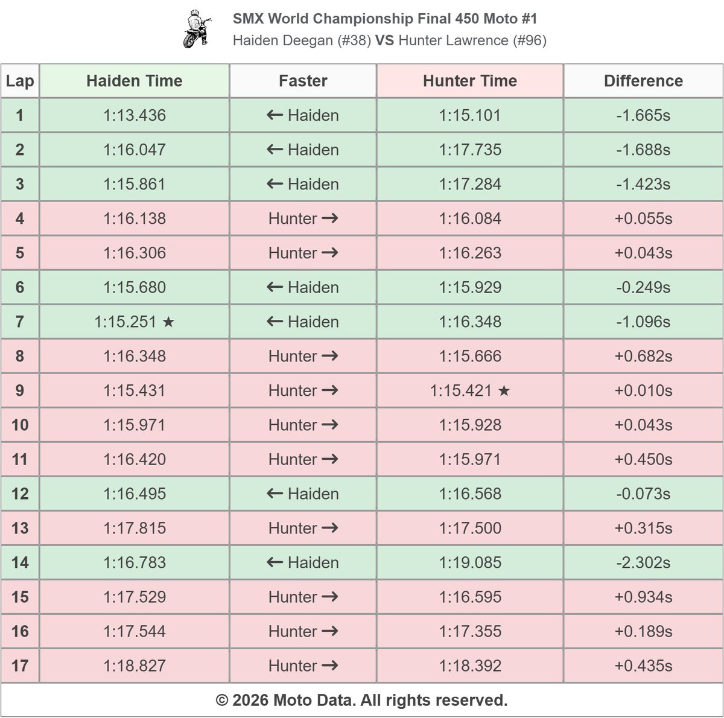Click the Haiden Deegan VS Hunter Lawrence subtitle

pos(390,40)
